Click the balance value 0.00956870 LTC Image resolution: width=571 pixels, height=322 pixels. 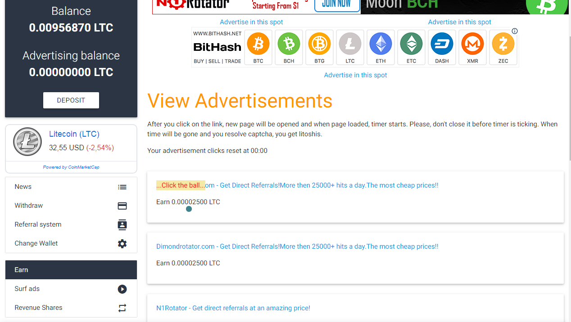coord(71,28)
